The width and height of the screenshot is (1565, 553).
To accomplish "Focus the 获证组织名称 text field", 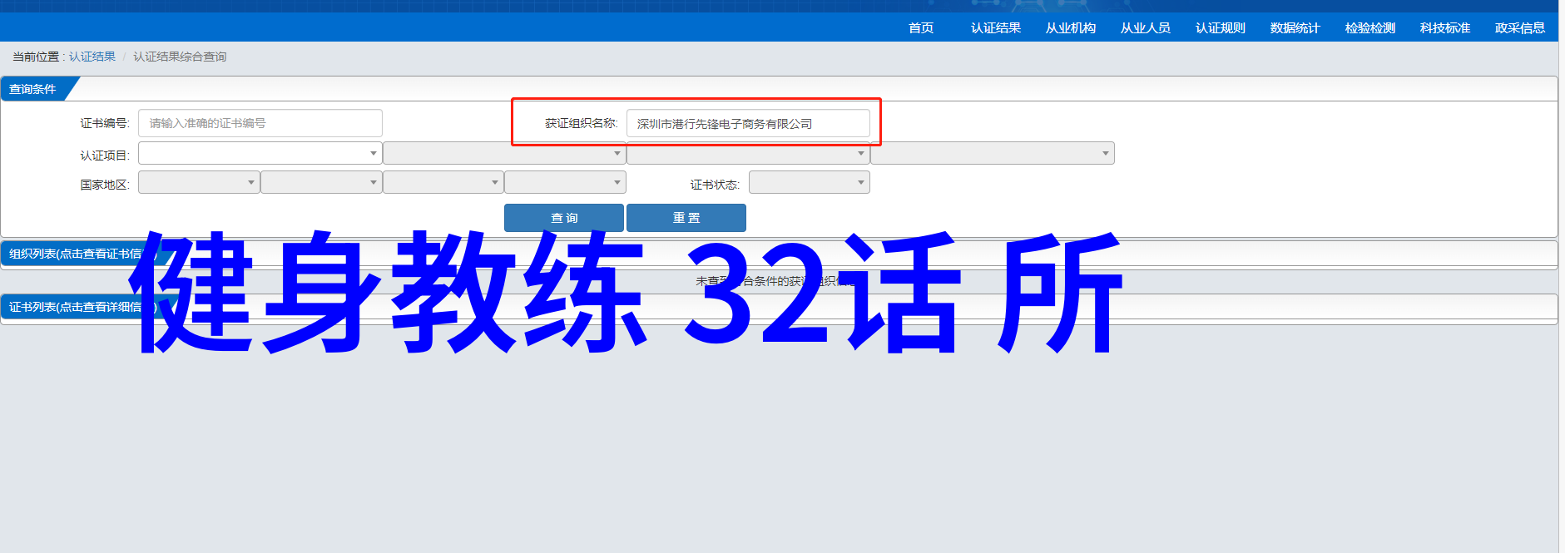I will tap(747, 124).
